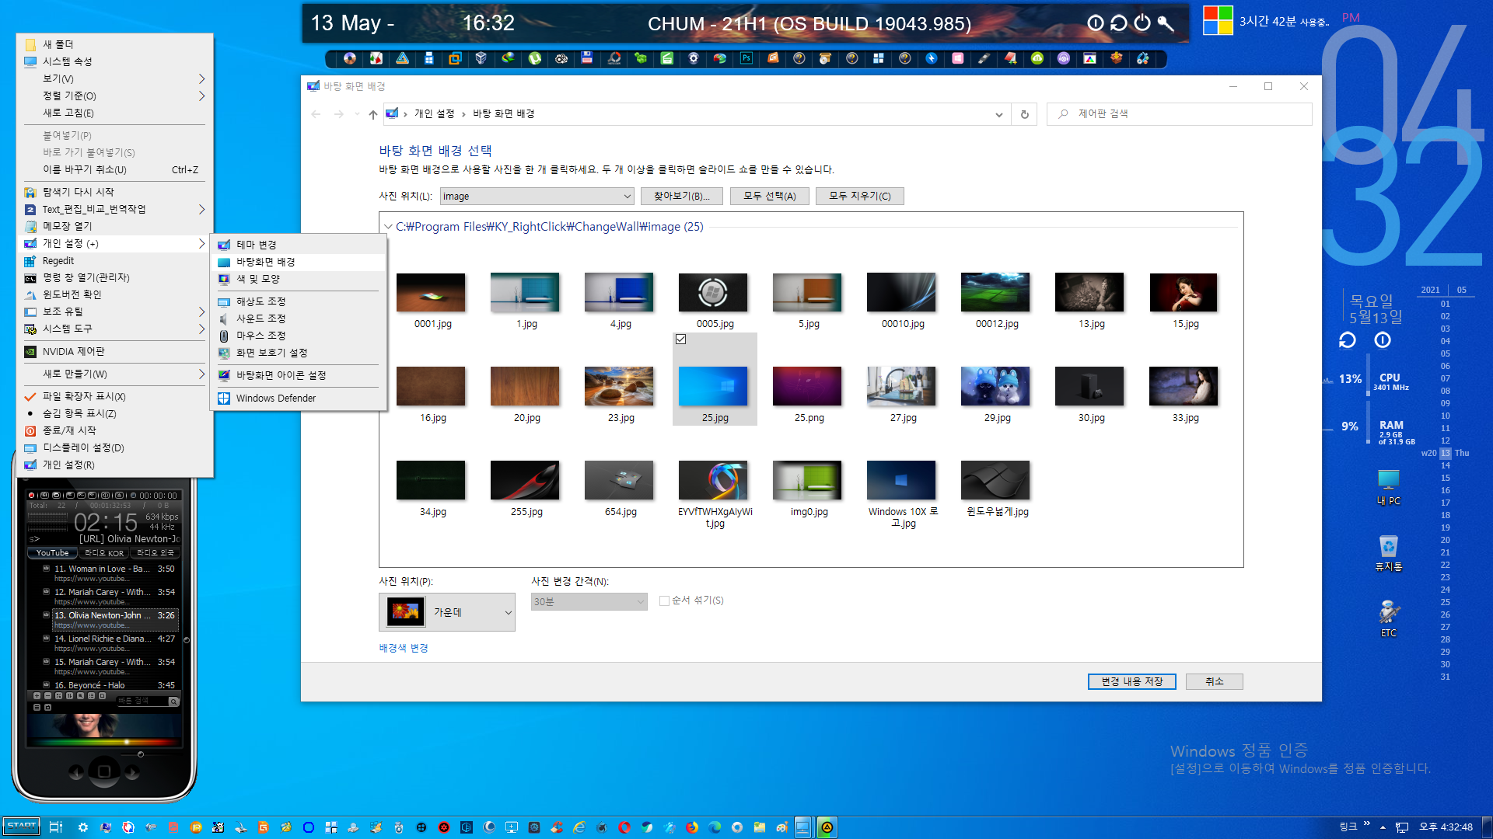1493x839 pixels.
Task: Click 변경 내용 저장 button
Action: (1131, 681)
